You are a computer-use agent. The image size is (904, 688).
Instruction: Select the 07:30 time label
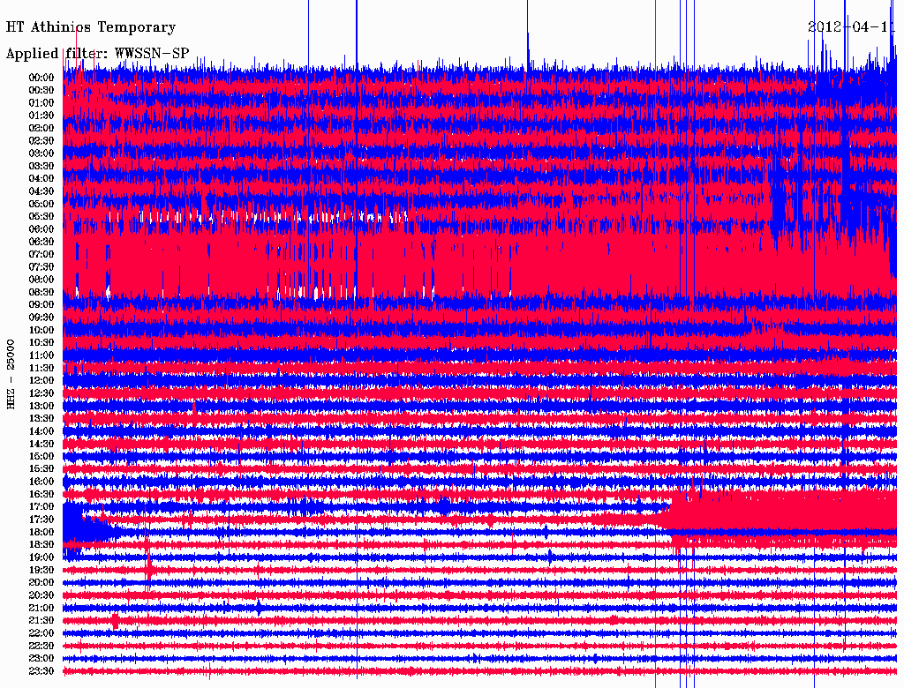pyautogui.click(x=41, y=266)
